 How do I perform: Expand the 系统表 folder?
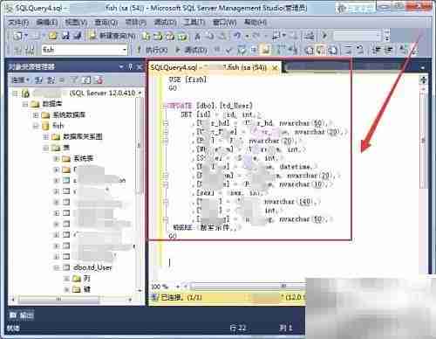(57, 159)
